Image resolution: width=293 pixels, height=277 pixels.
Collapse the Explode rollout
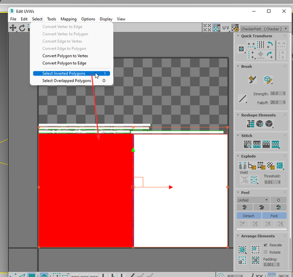coord(238,156)
